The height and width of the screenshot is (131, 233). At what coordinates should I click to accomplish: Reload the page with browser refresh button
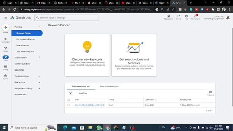click(15, 9)
